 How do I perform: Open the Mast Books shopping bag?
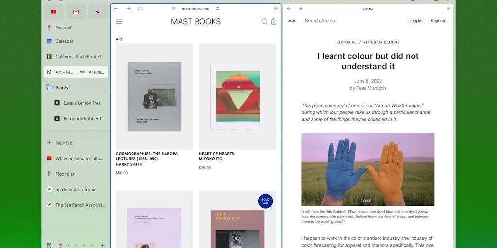coord(274,21)
